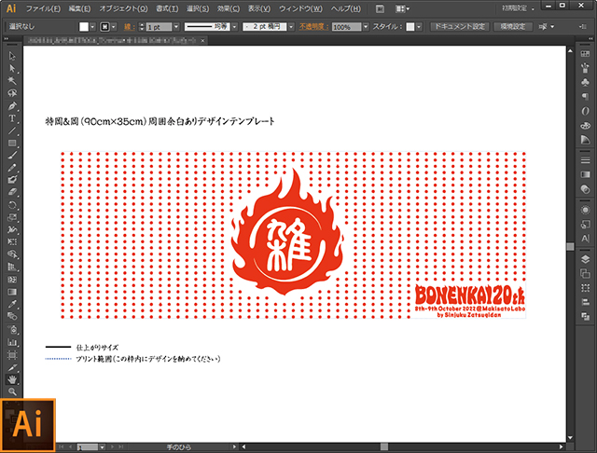Open the graphic style (スタイル) dropdown
Screen dimensions: 597x453
click(419, 27)
